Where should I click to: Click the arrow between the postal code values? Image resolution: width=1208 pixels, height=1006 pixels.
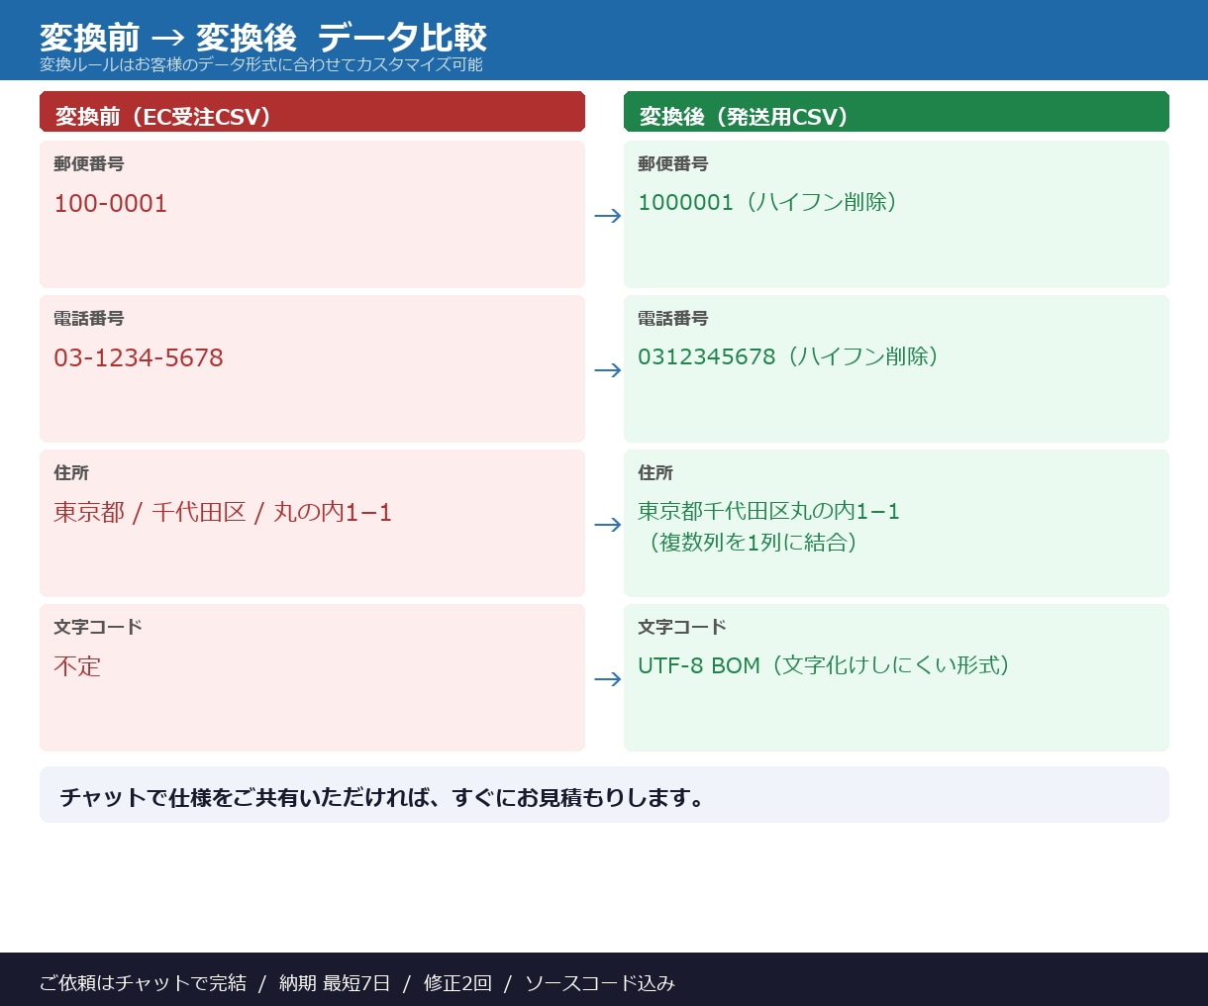click(x=608, y=216)
